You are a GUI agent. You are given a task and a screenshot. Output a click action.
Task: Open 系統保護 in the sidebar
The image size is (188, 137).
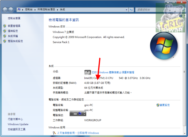coord(13,36)
